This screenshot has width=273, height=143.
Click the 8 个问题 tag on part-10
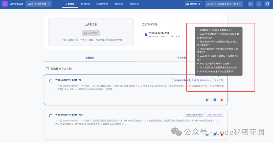point(219,80)
